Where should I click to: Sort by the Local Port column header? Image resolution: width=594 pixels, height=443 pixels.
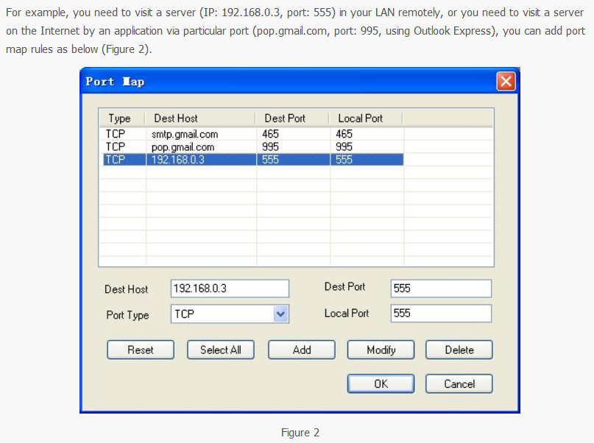367,118
